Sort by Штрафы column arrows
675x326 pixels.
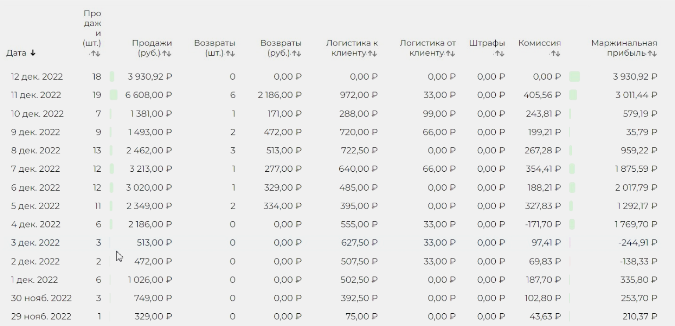click(x=499, y=53)
